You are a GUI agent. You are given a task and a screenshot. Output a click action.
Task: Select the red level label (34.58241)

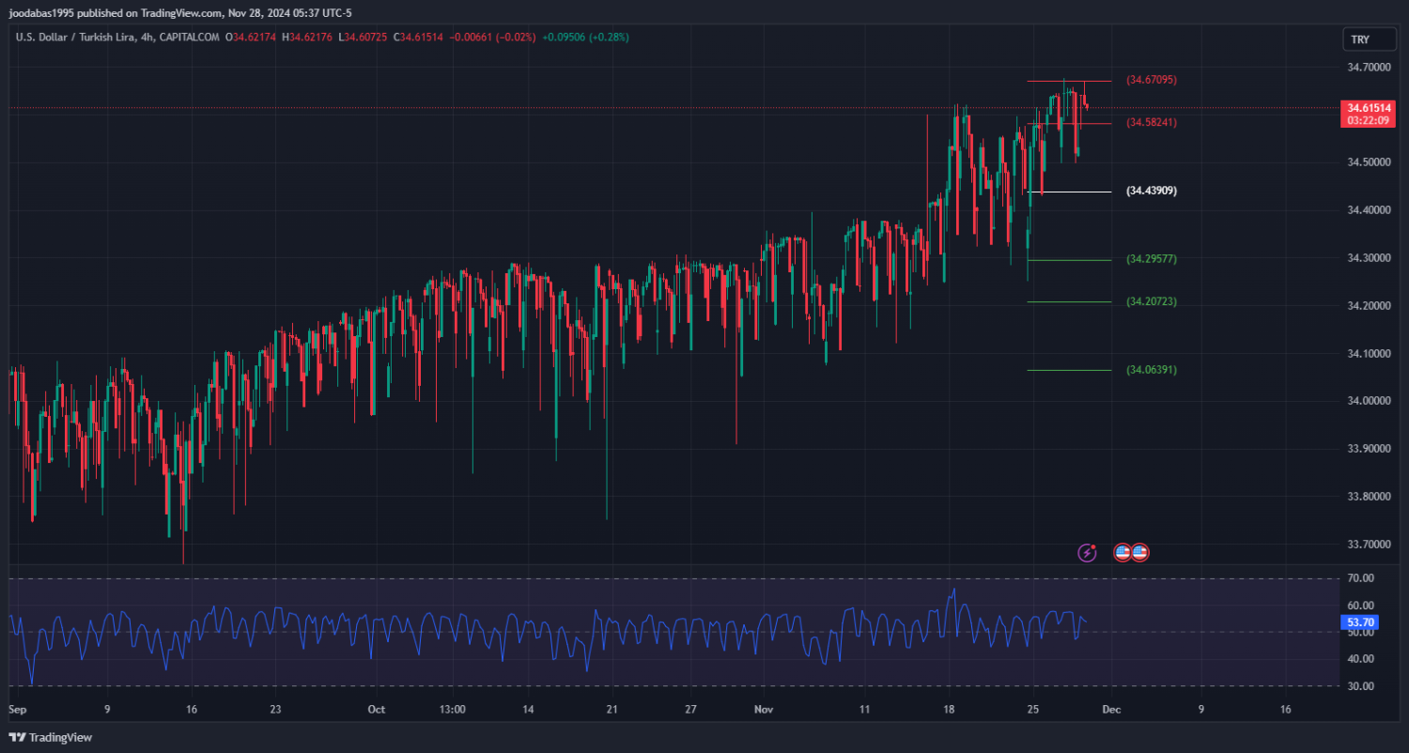(1151, 122)
